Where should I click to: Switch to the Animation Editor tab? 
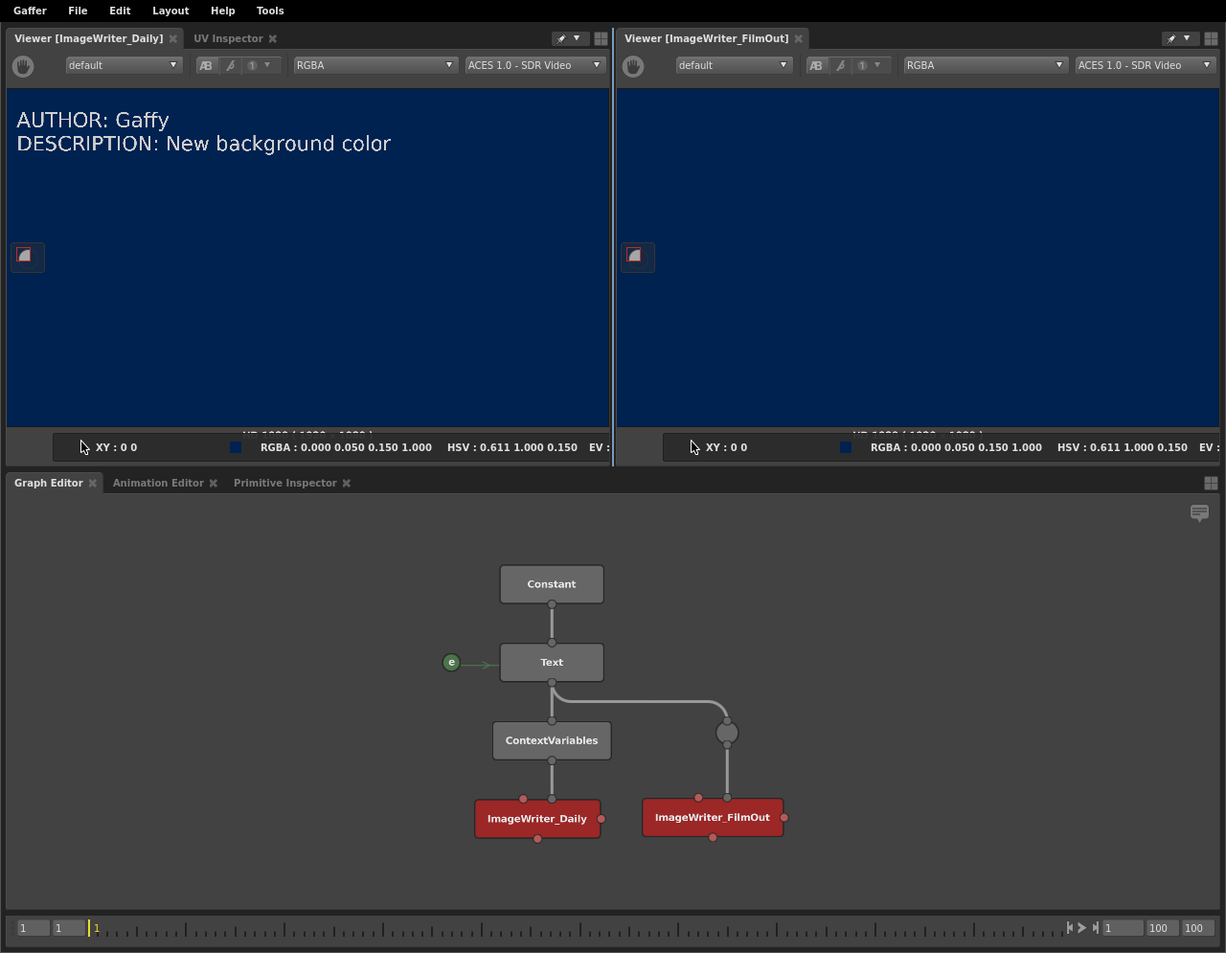point(158,484)
